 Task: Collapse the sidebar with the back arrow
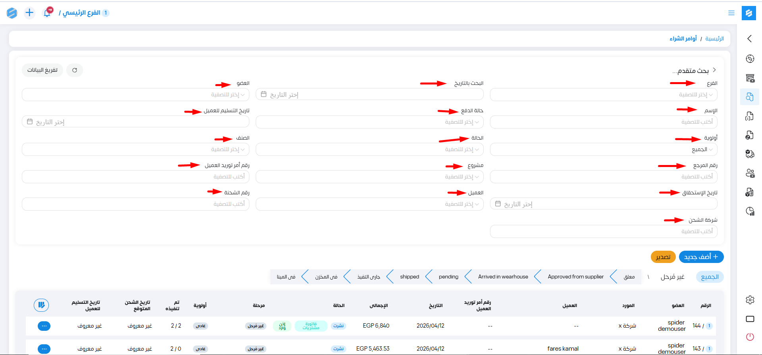pos(750,38)
